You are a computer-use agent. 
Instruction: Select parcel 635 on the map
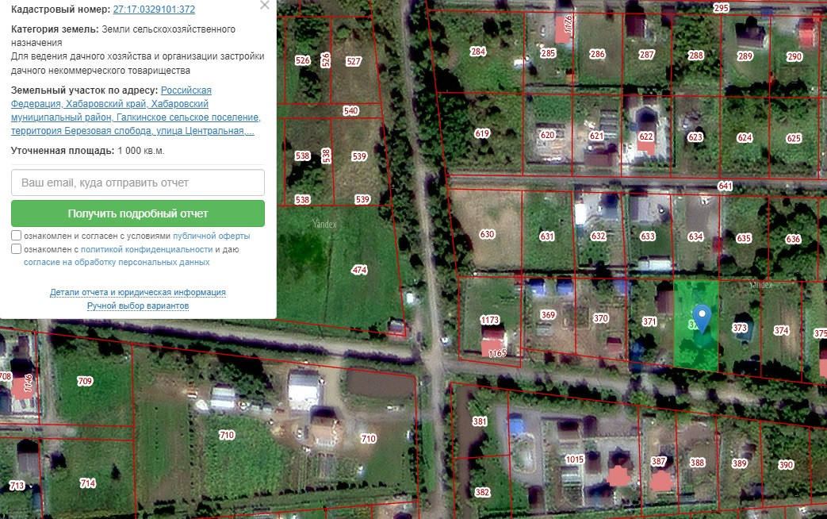[x=744, y=238]
